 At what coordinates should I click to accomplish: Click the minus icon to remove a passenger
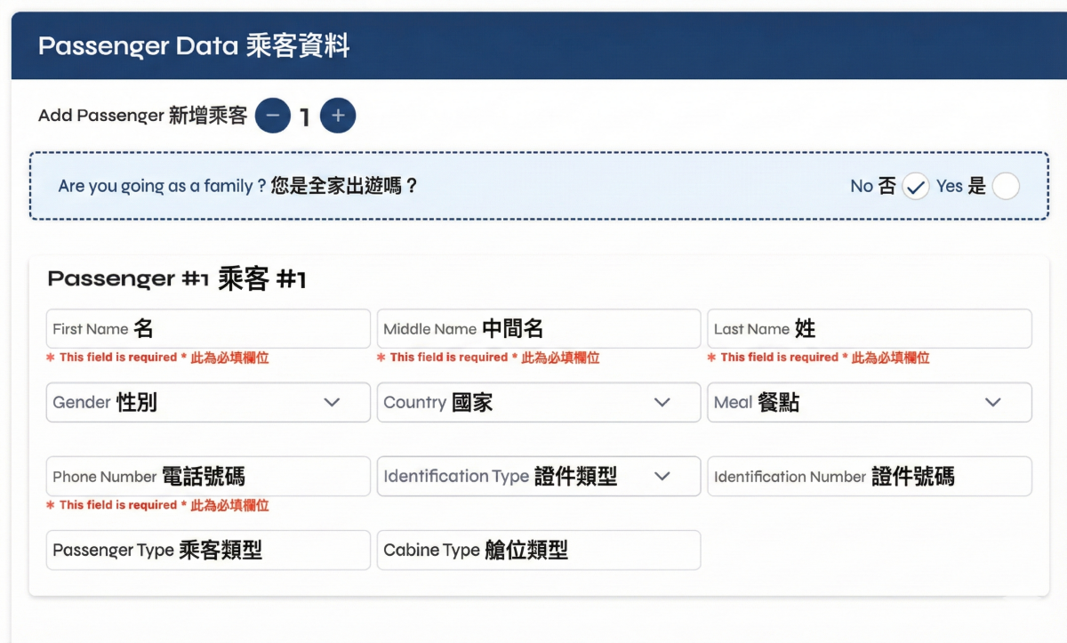pyautogui.click(x=272, y=116)
